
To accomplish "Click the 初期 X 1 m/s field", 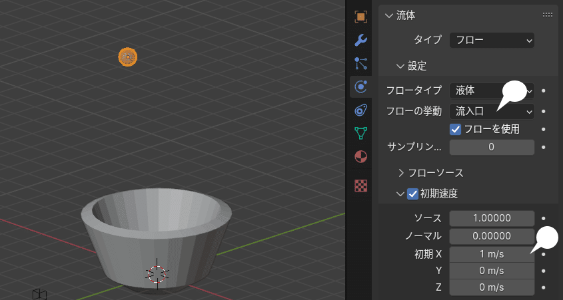I will tap(492, 254).
